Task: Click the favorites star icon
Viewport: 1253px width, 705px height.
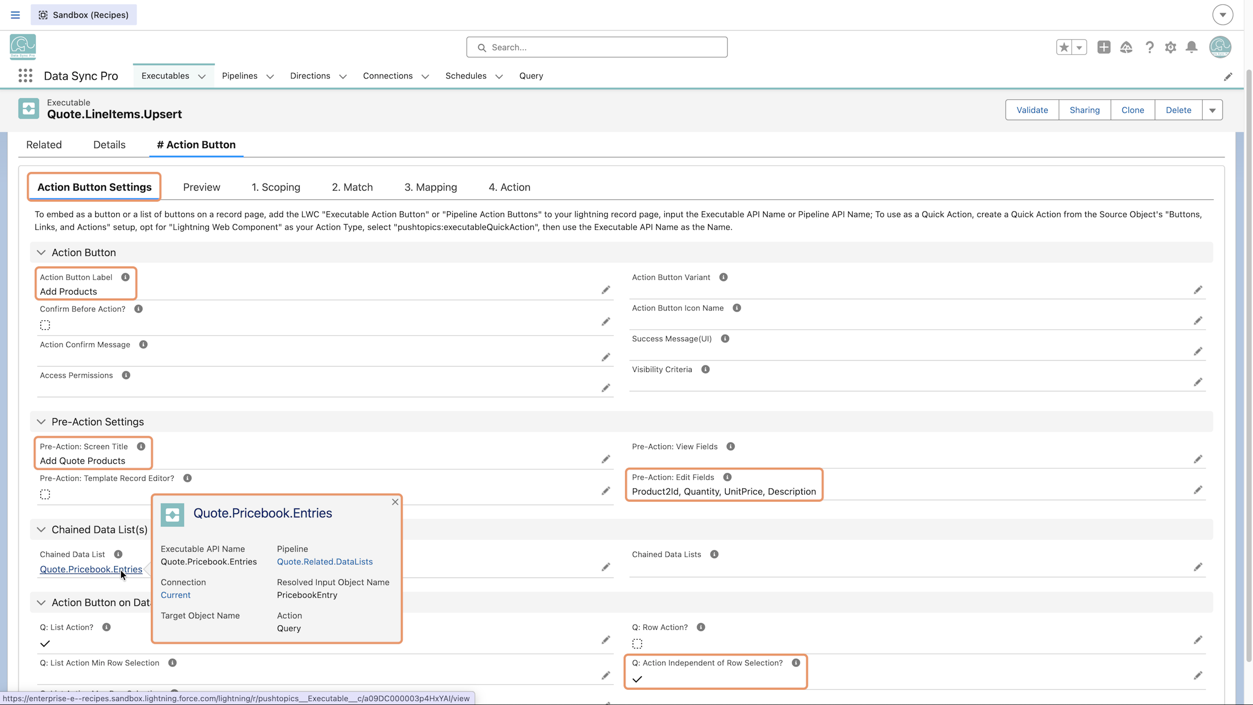Action: 1064,47
